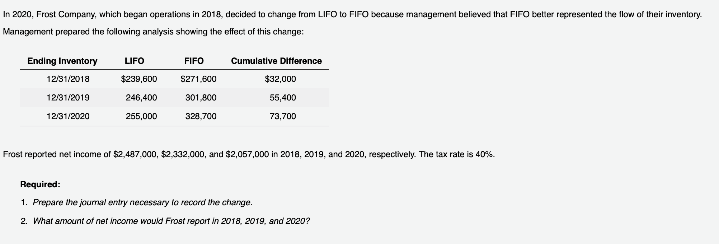This screenshot has width=719, height=244.
Task: Click the 73,700 cumulative difference
Action: click(x=283, y=116)
